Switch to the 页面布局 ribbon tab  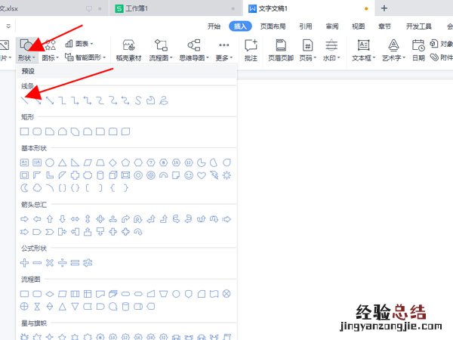[x=273, y=26]
